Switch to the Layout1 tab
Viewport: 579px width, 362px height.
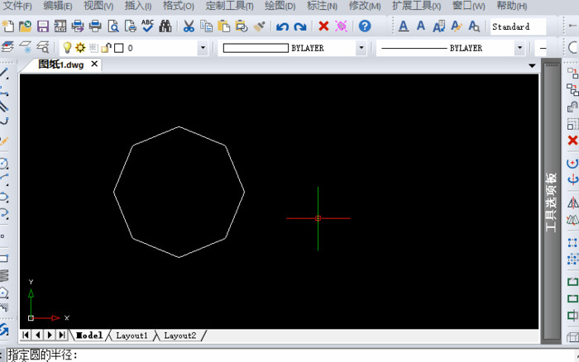(132, 336)
